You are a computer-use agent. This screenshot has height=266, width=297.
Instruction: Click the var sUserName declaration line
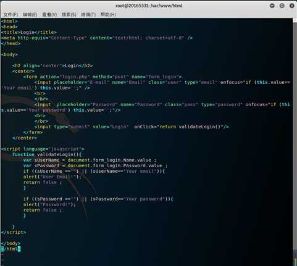coord(90,160)
